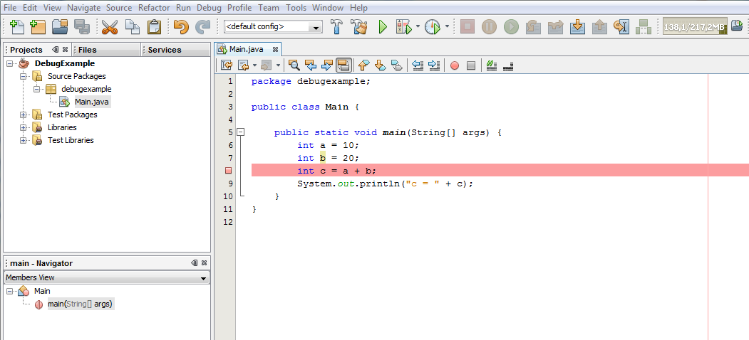Build project with the hammer icon
This screenshot has width=749, height=340.
tap(337, 27)
